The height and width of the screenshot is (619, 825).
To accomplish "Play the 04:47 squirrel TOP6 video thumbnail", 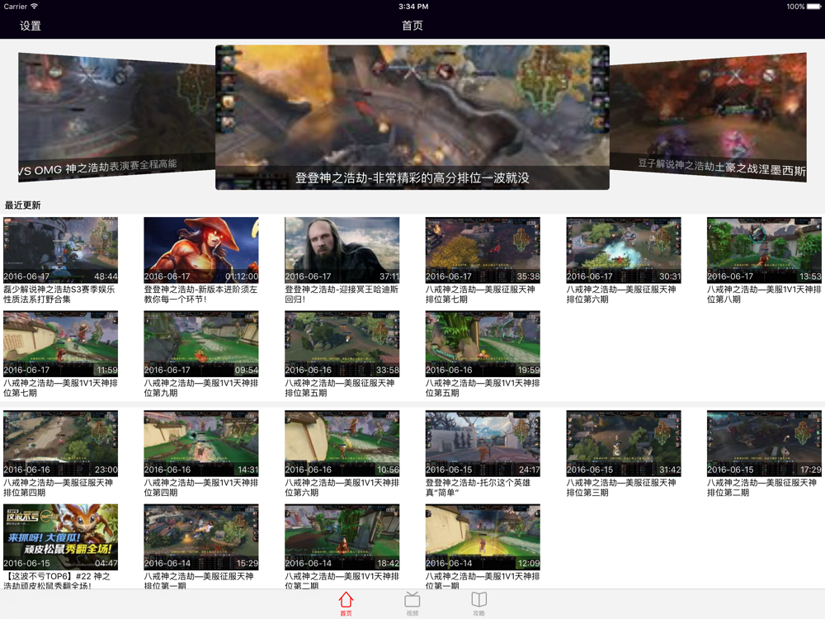I will [x=60, y=537].
